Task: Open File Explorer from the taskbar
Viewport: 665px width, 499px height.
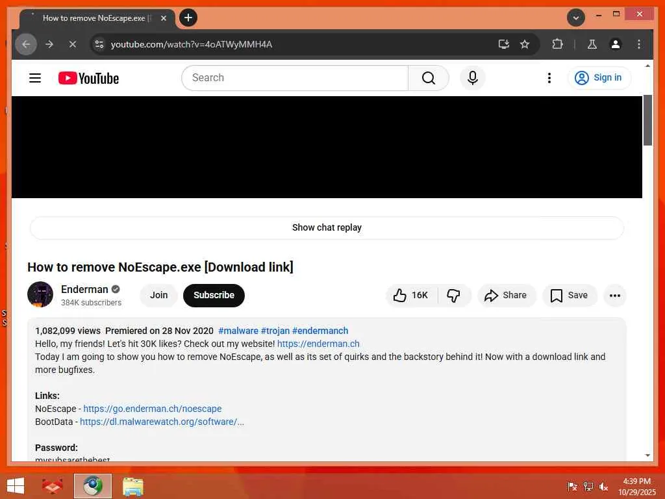Action: coord(132,486)
